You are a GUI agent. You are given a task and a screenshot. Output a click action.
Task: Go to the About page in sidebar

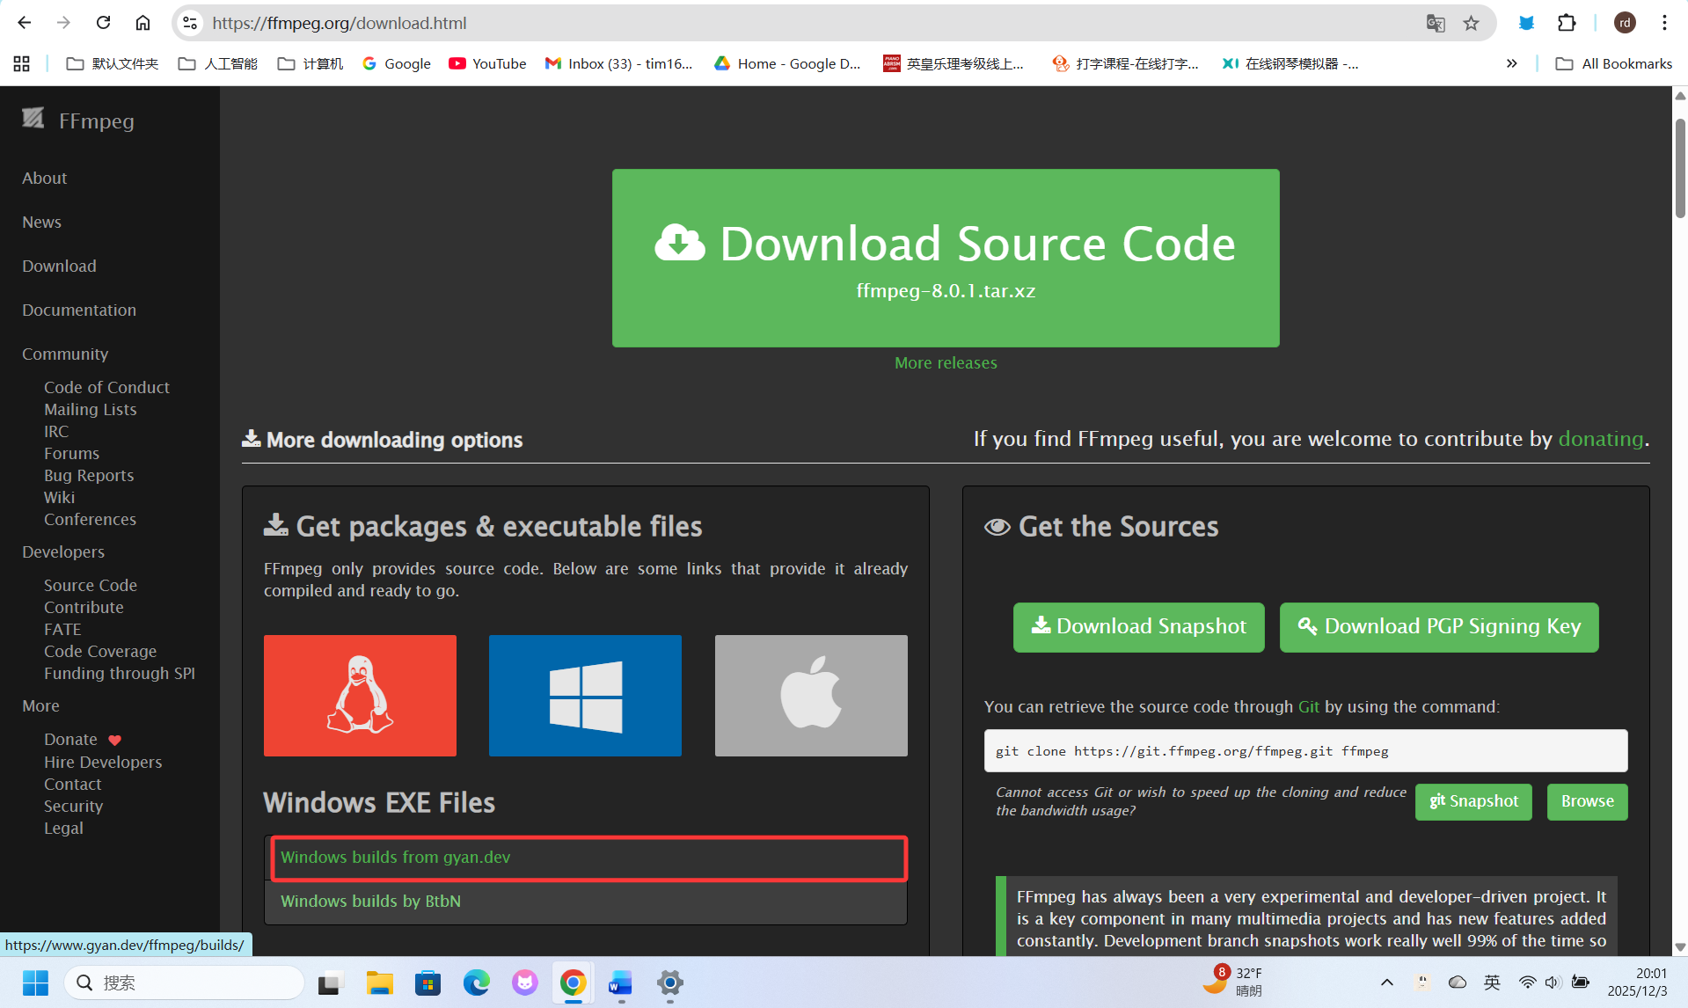coord(44,178)
